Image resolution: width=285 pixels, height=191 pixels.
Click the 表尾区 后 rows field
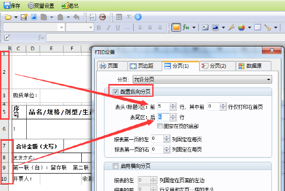(164, 117)
